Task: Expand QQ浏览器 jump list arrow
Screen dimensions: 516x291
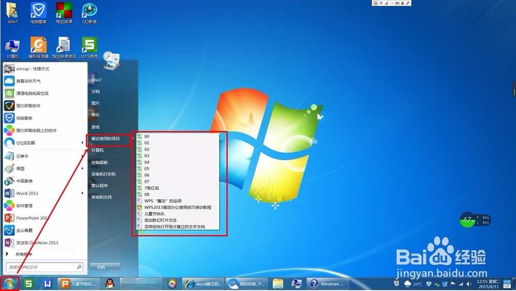Action: (82, 143)
